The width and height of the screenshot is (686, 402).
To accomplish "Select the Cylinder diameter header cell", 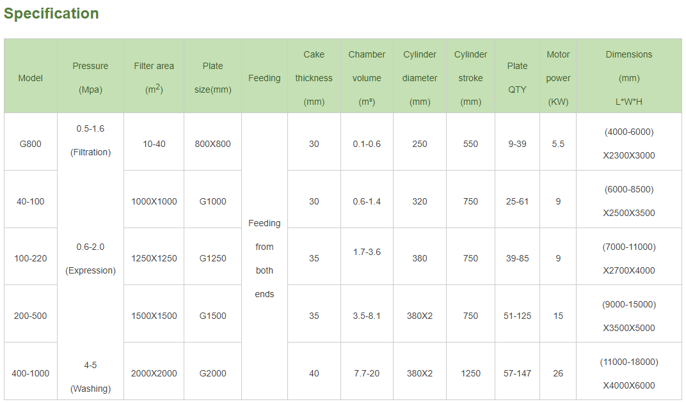I will click(420, 78).
